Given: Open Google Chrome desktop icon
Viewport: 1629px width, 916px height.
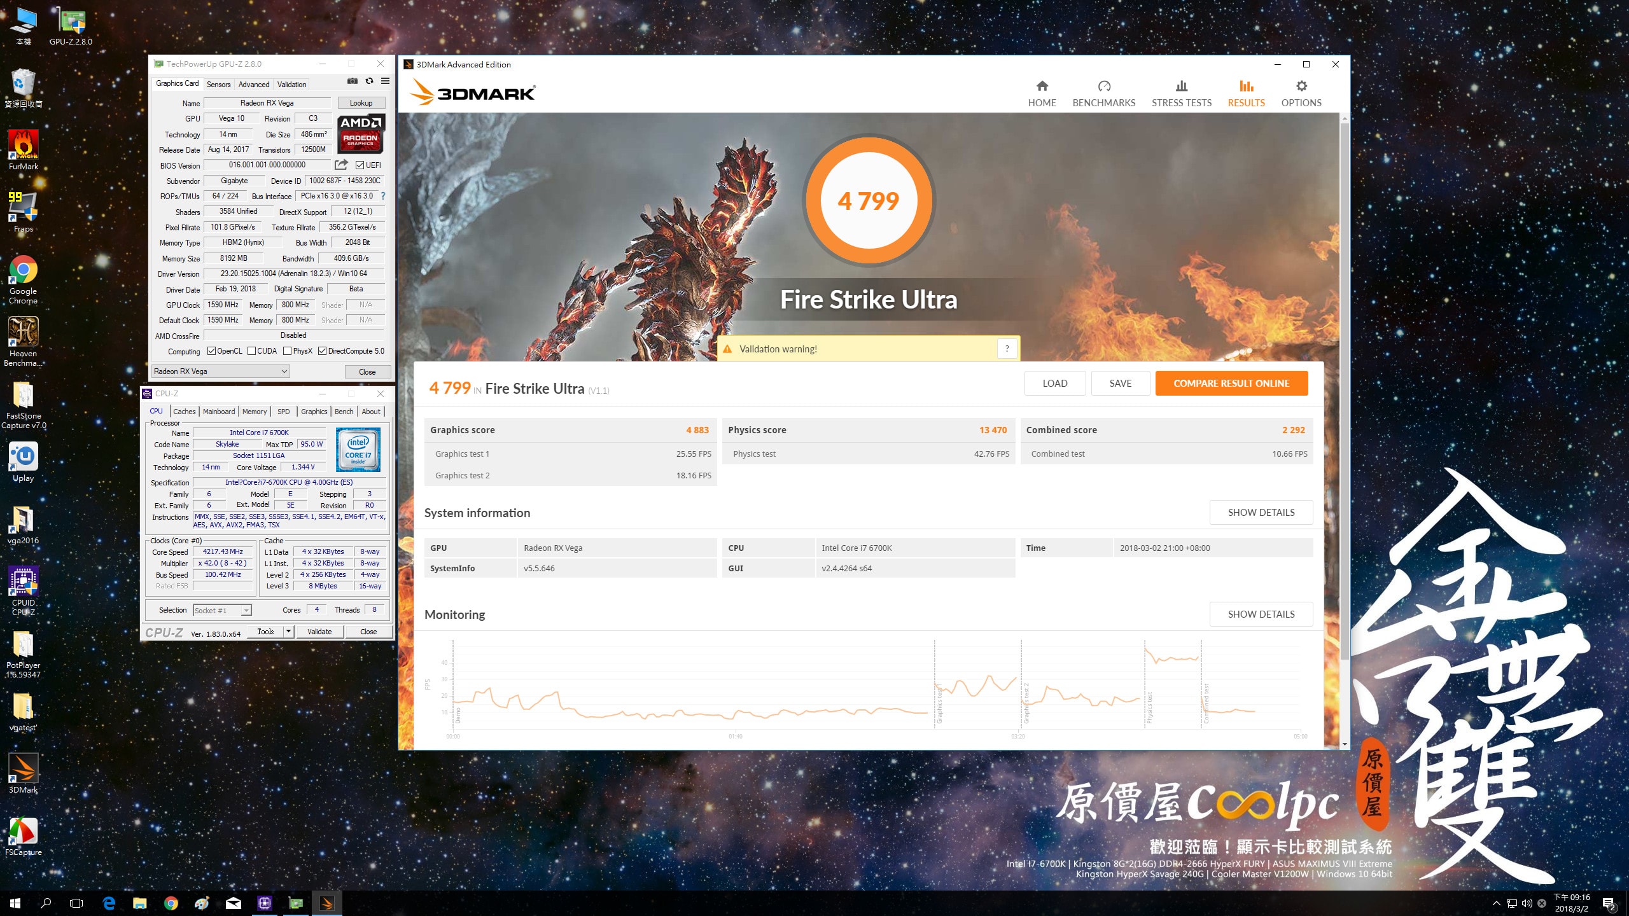Looking at the screenshot, I should coord(24,280).
